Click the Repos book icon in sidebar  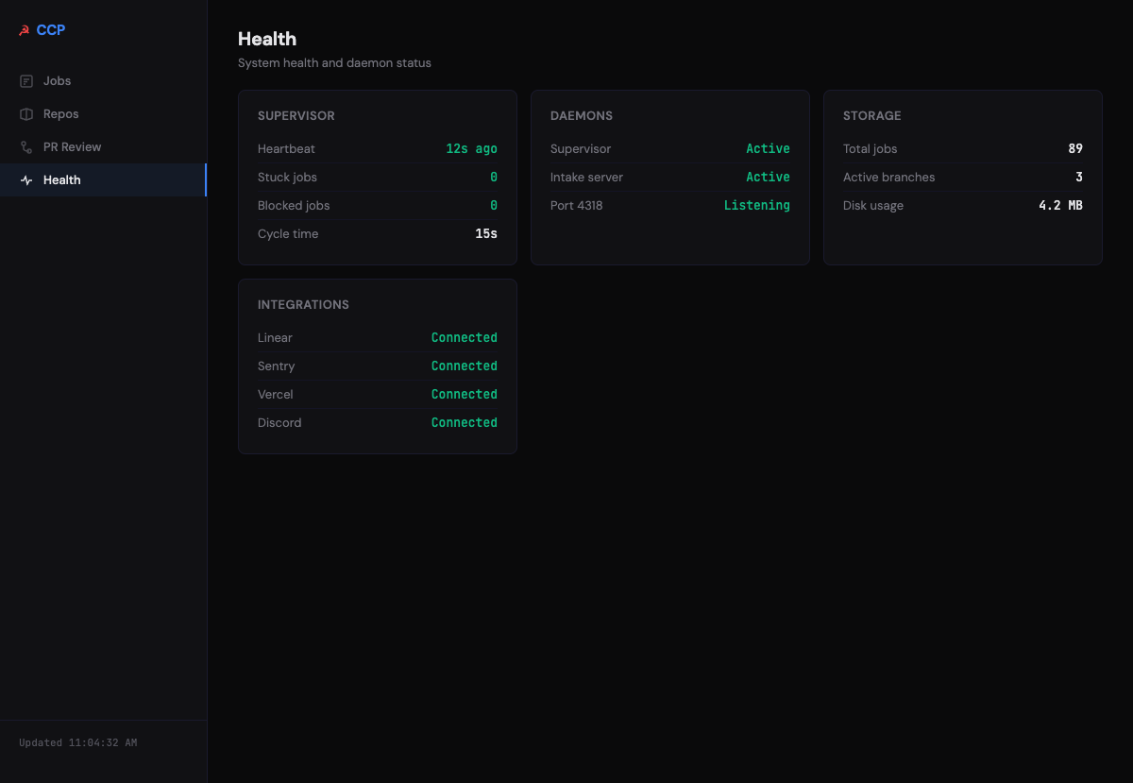click(26, 114)
